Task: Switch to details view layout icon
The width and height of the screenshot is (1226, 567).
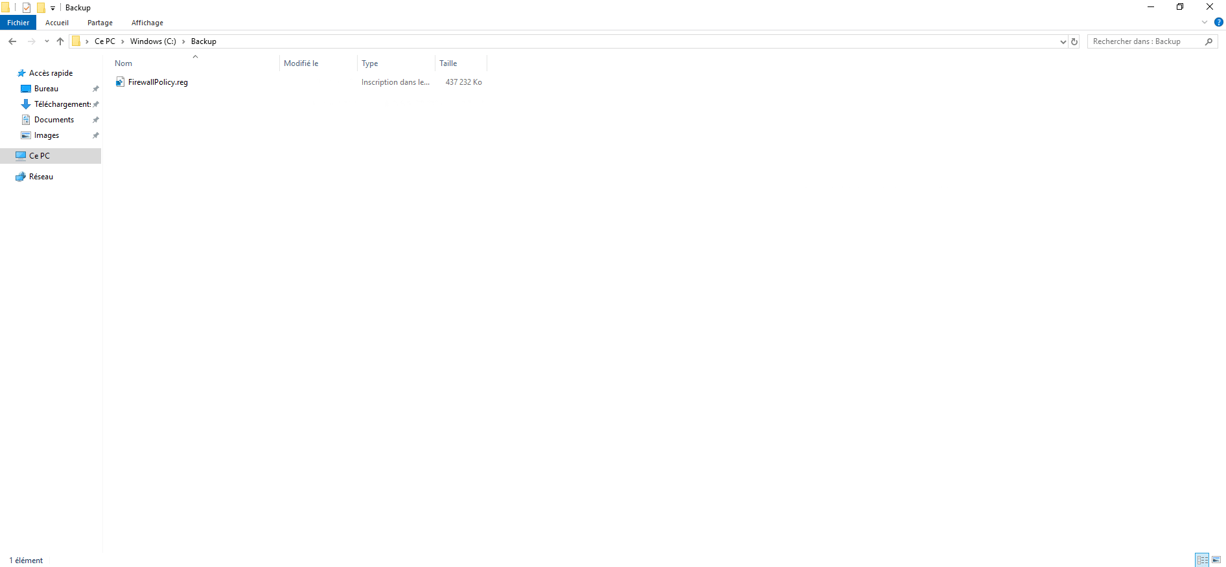Action: (1202, 560)
